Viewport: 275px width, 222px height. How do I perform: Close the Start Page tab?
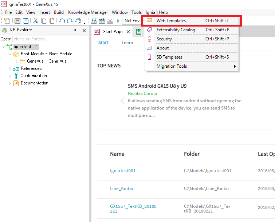pyautogui.click(x=128, y=32)
